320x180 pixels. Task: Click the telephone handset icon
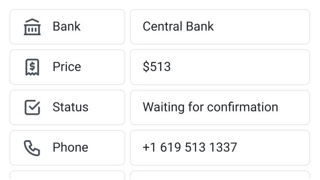(x=32, y=148)
